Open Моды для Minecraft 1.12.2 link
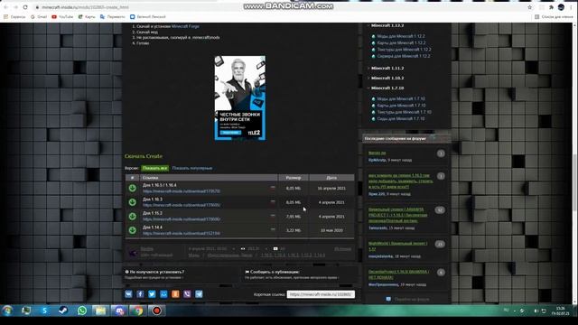Image resolution: width=578 pixels, height=325 pixels. coord(401,36)
